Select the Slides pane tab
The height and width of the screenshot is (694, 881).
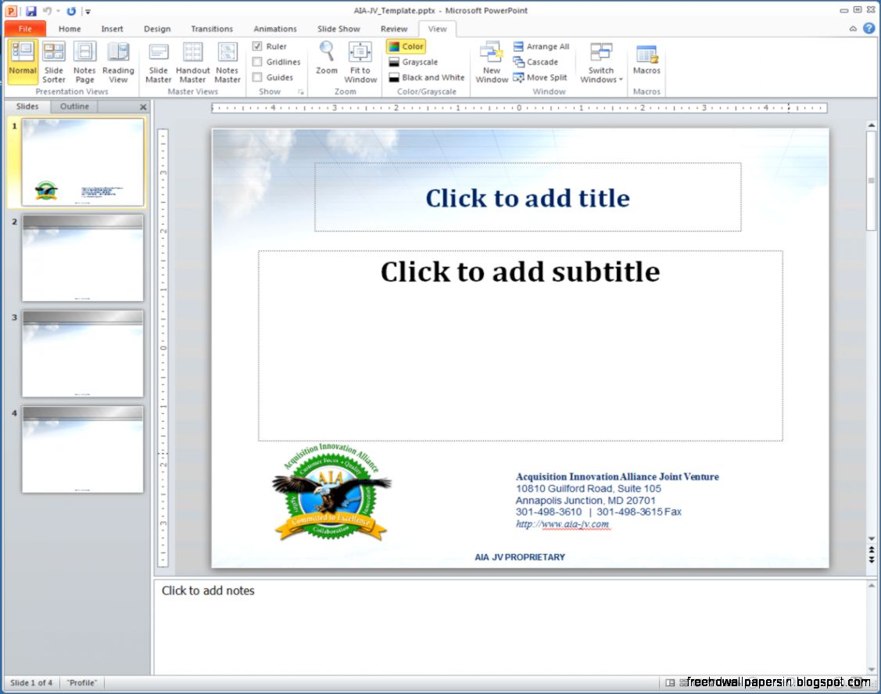27,106
